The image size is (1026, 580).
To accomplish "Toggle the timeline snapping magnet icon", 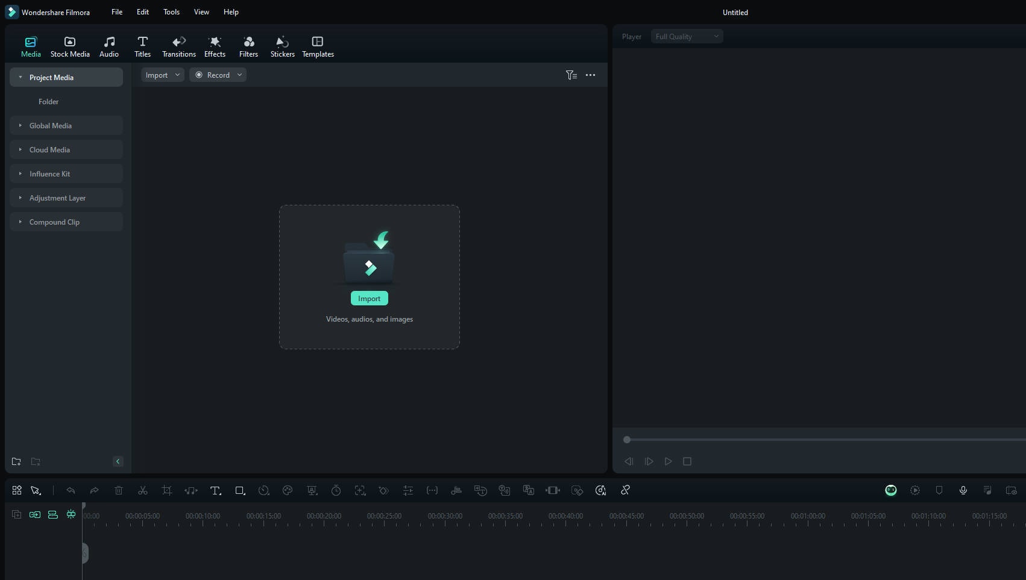I will click(71, 514).
